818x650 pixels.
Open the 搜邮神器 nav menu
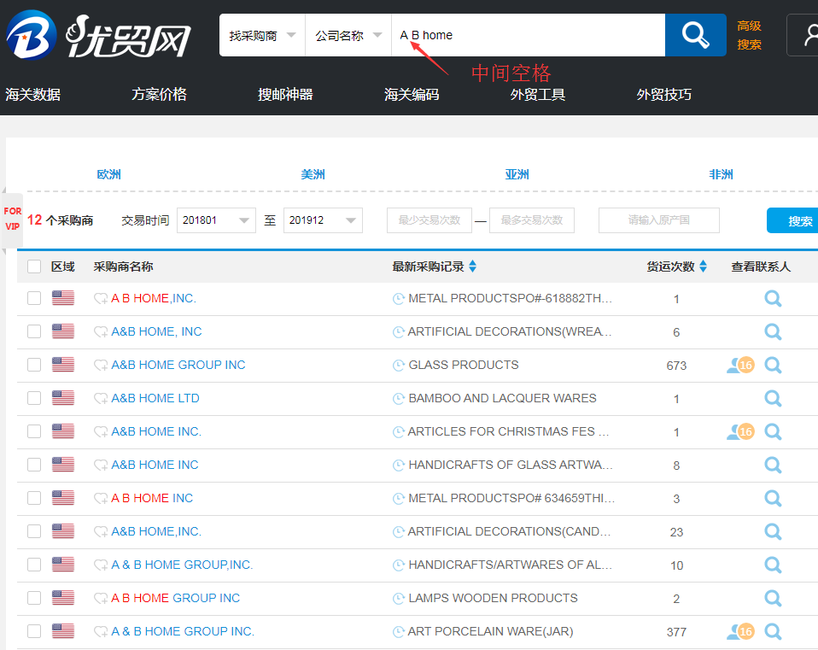click(x=285, y=95)
